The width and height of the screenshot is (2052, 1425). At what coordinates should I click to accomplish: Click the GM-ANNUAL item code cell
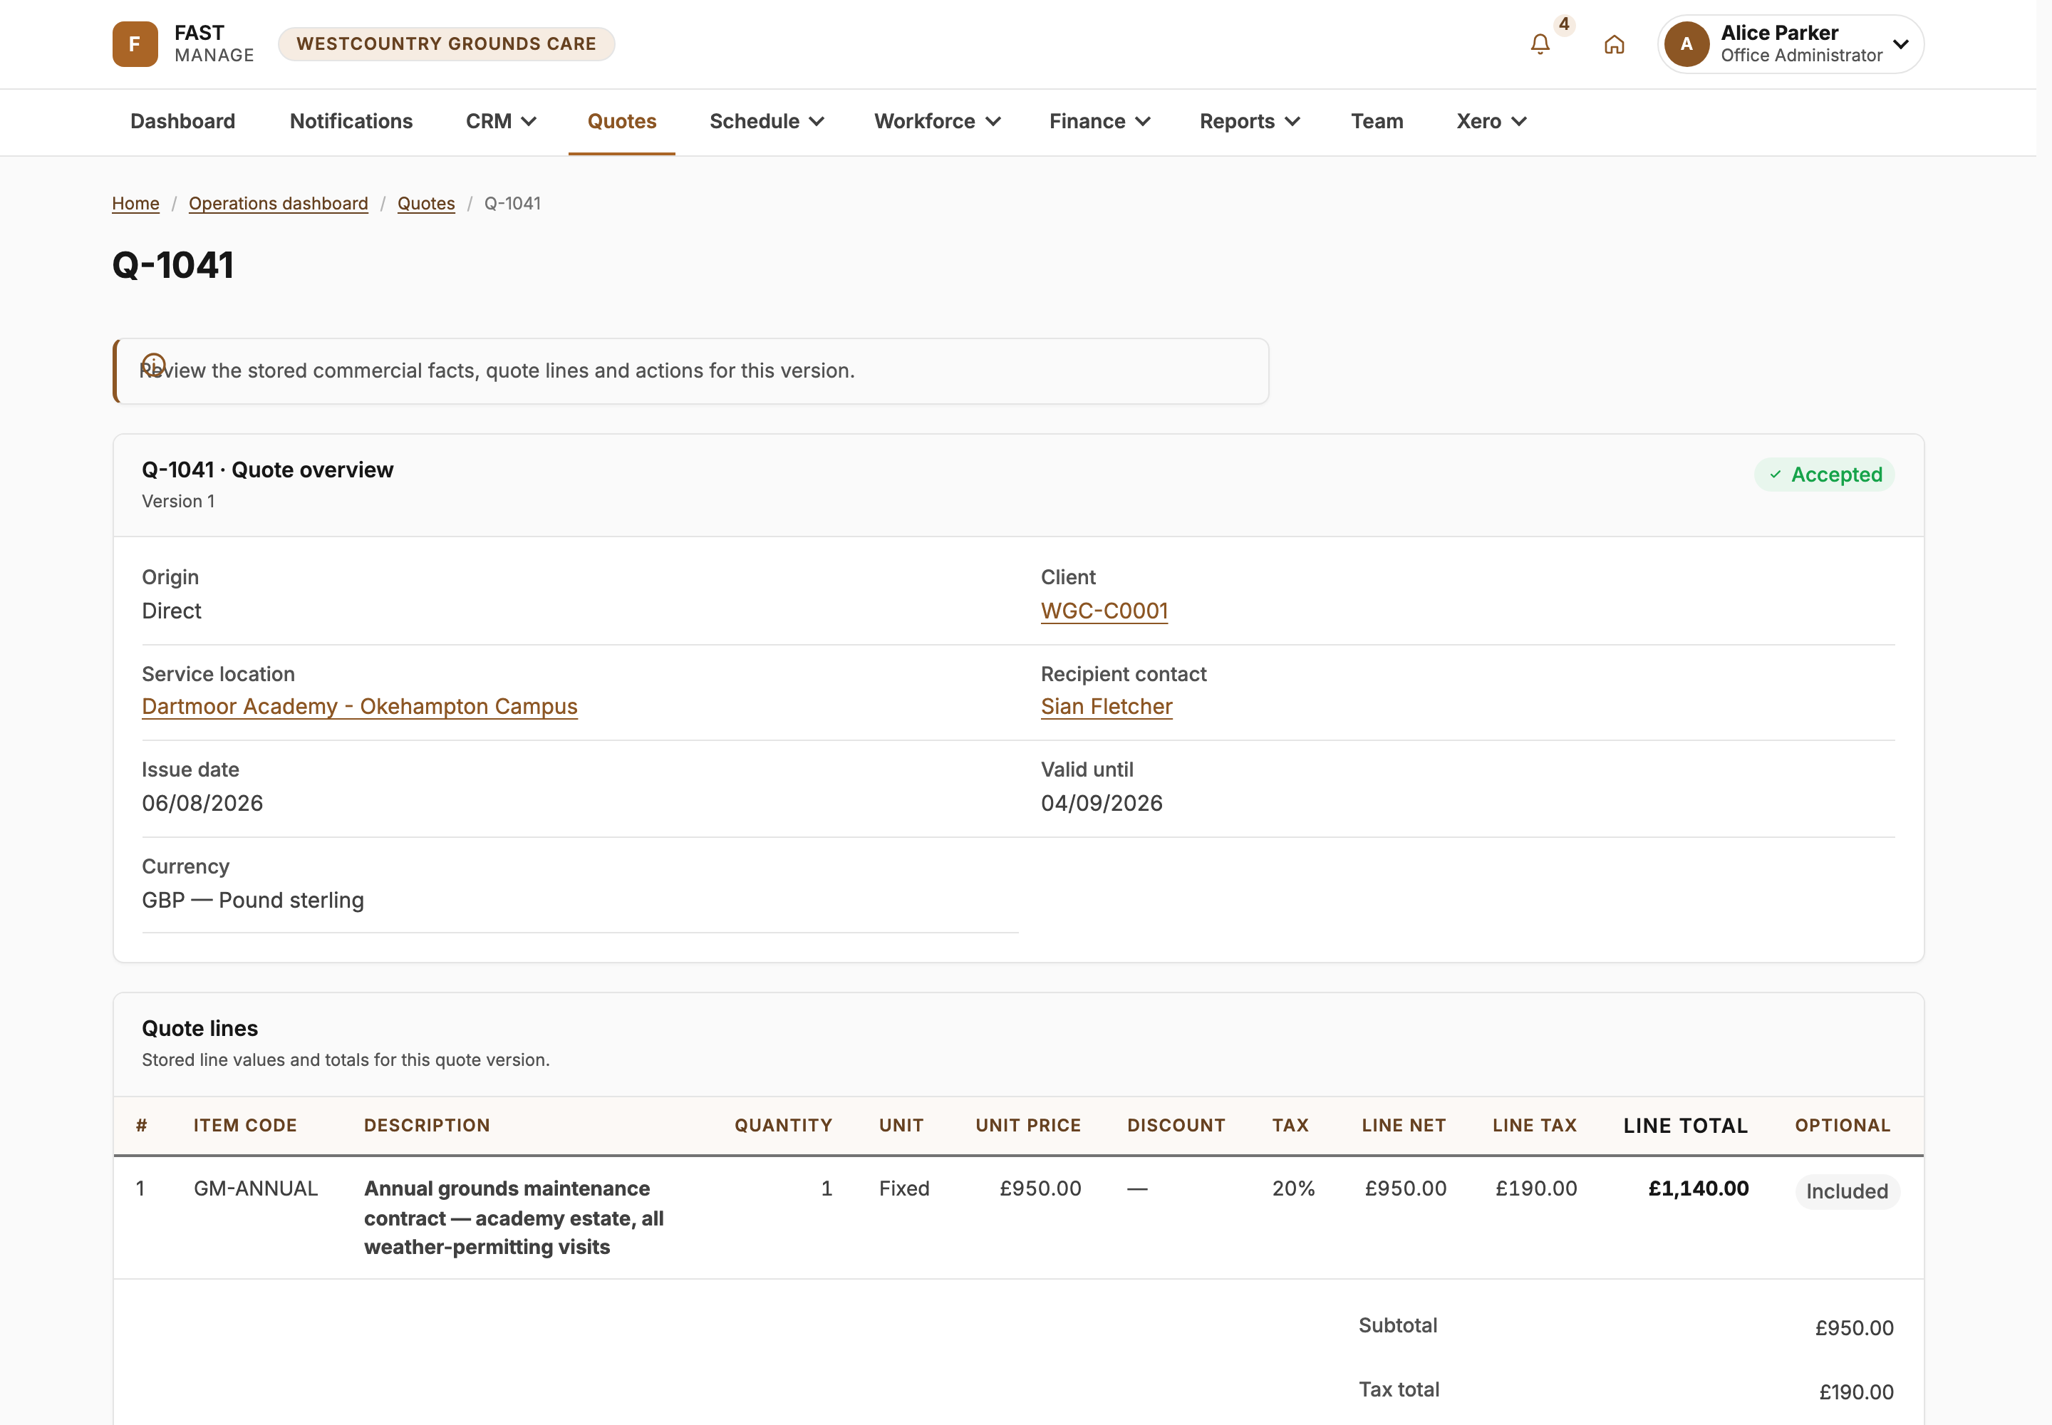[255, 1189]
